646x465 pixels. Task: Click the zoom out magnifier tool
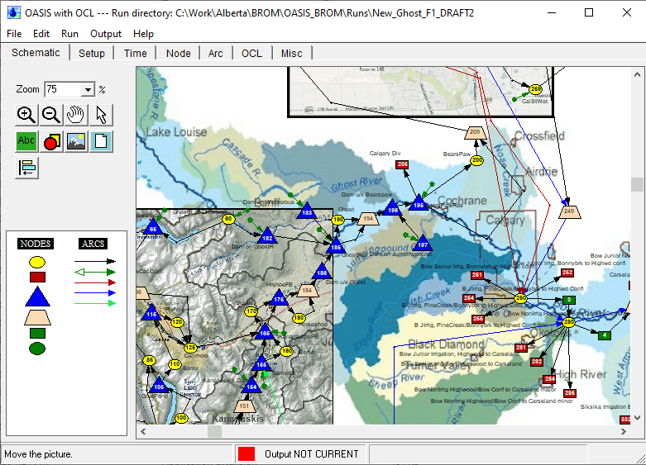51,116
